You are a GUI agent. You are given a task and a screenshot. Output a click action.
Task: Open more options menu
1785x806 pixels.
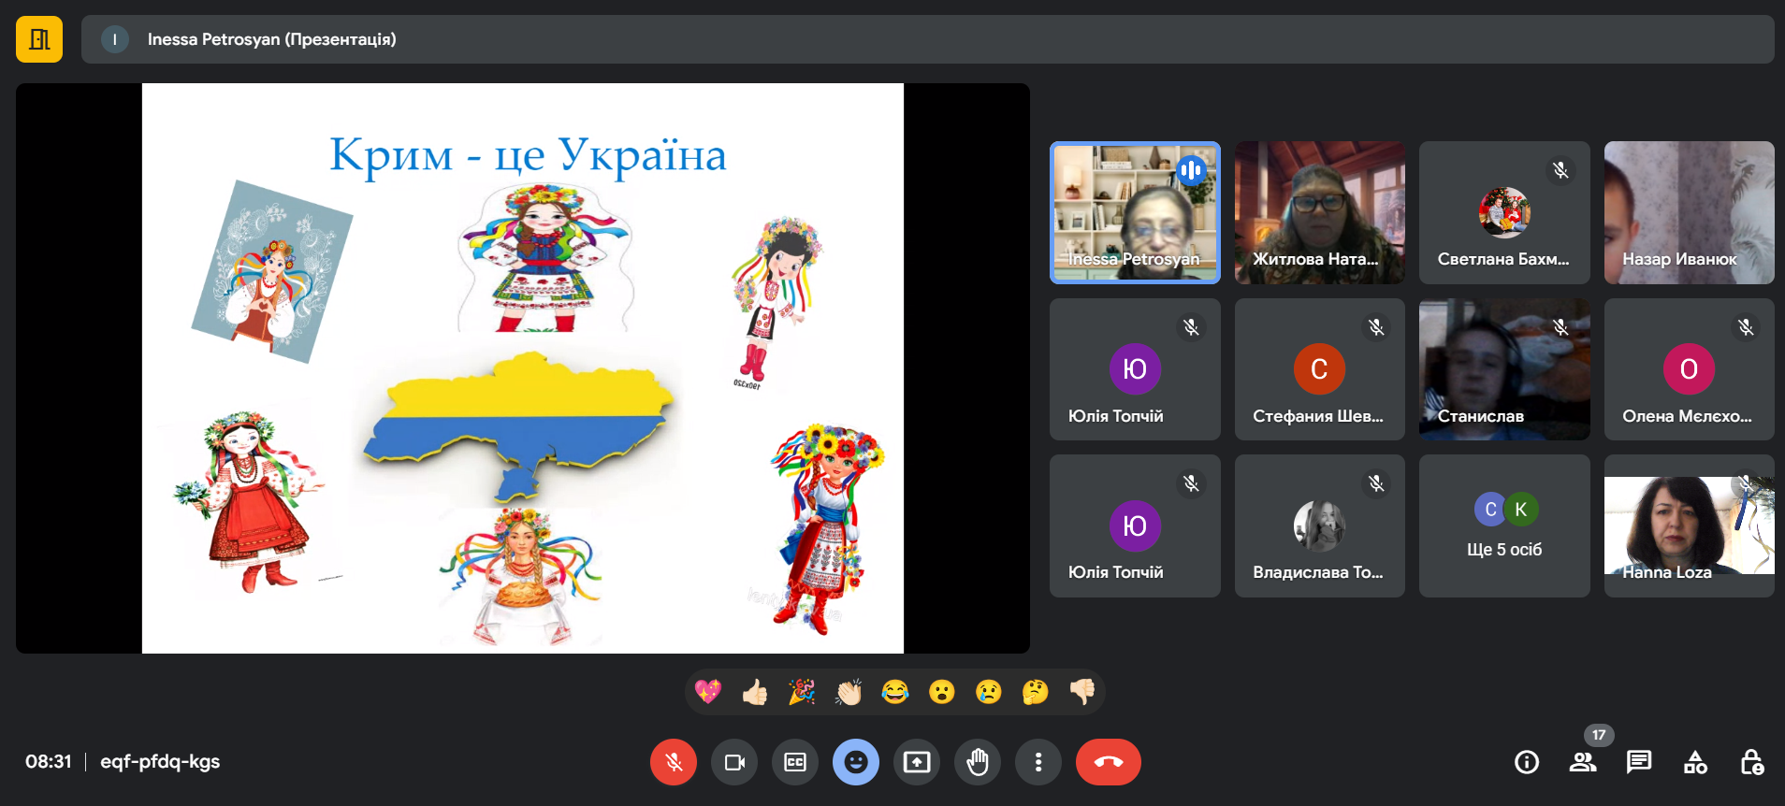(x=1038, y=762)
